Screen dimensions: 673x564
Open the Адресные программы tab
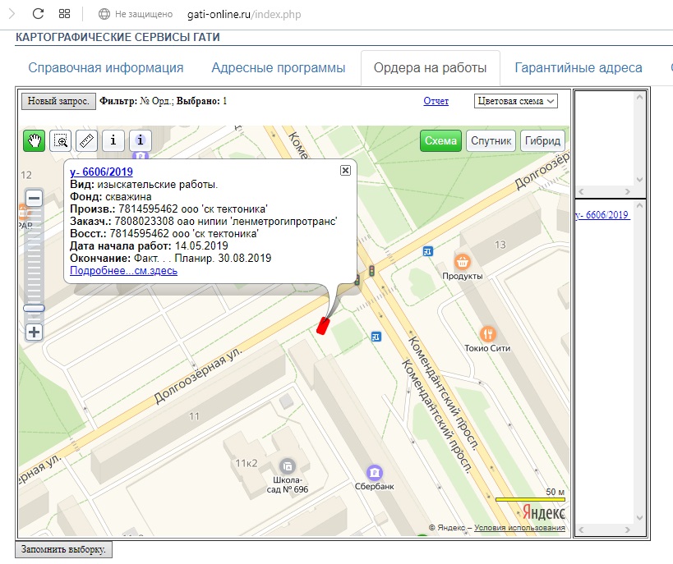tap(278, 68)
